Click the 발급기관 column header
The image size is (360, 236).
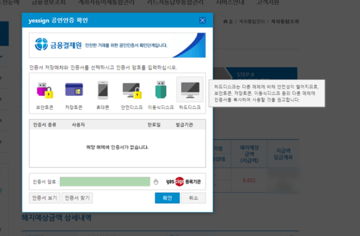pyautogui.click(x=184, y=125)
